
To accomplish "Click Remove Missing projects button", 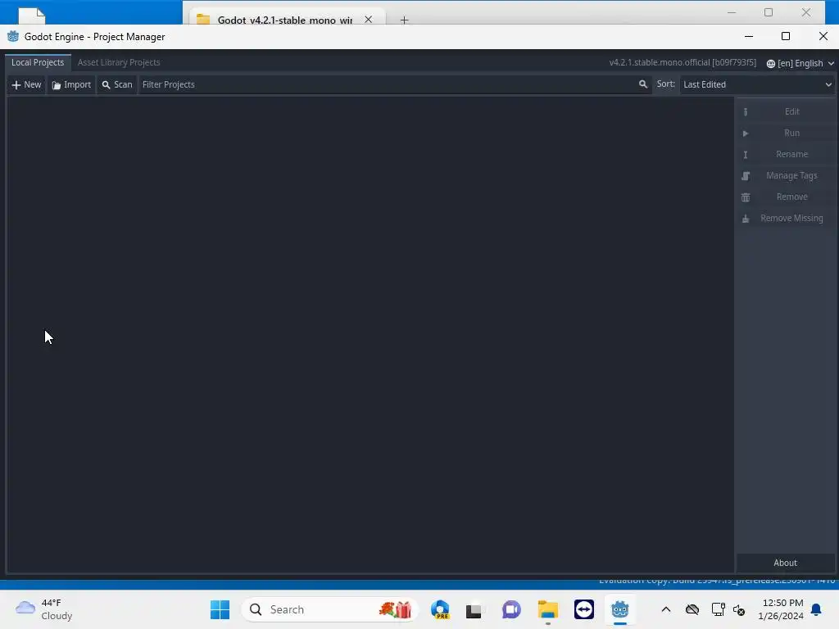I will pos(786,219).
